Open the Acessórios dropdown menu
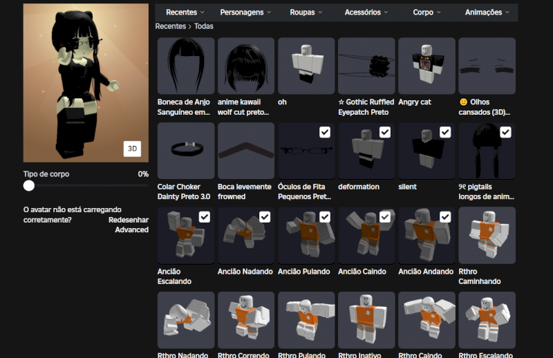Image resolution: width=553 pixels, height=358 pixels. point(366,12)
